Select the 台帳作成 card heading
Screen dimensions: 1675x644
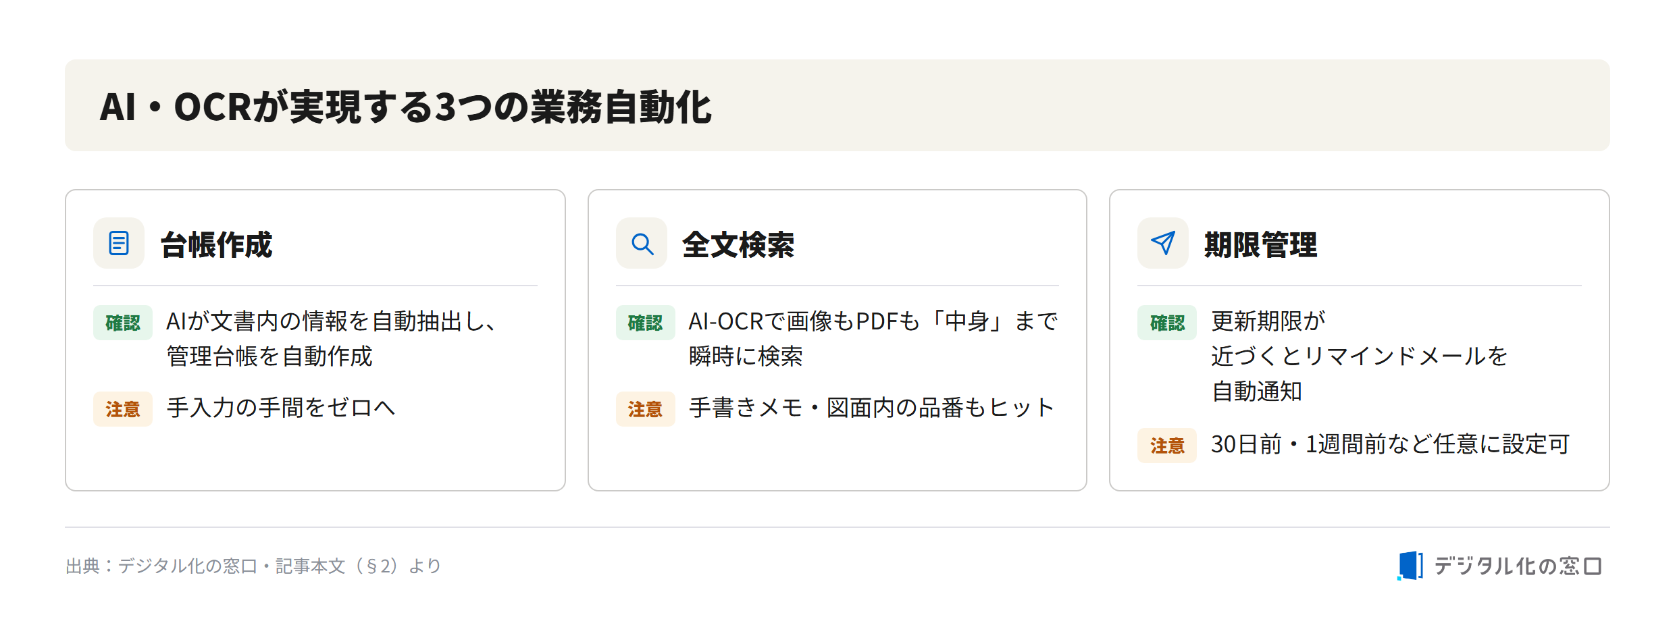click(216, 244)
